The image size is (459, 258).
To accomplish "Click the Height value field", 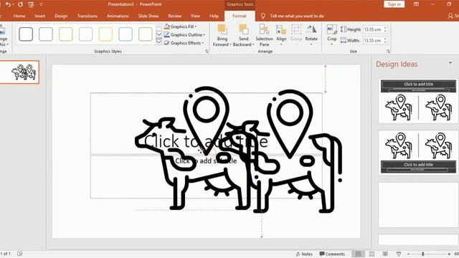I will 373,29.
